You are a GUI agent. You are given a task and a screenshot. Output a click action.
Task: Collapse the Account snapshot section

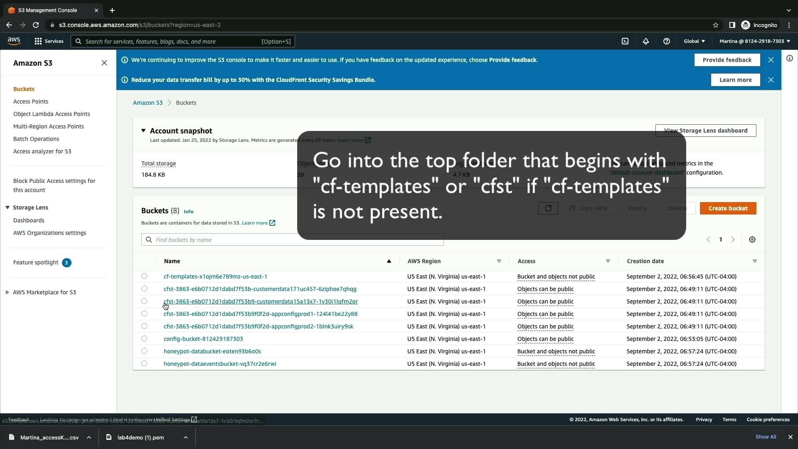[x=143, y=131]
